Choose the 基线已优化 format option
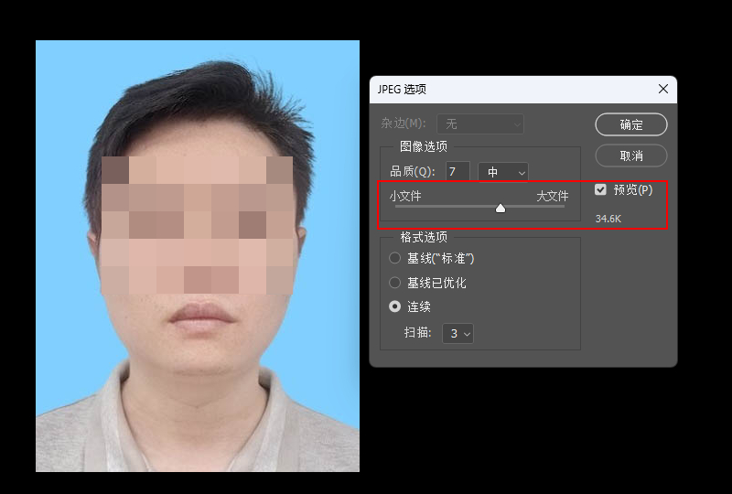The image size is (732, 494). [x=395, y=283]
